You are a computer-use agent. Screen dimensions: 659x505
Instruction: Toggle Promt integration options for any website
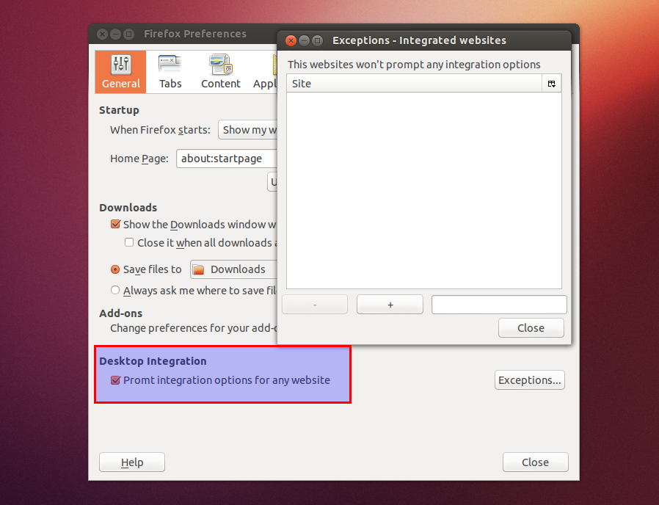click(115, 380)
